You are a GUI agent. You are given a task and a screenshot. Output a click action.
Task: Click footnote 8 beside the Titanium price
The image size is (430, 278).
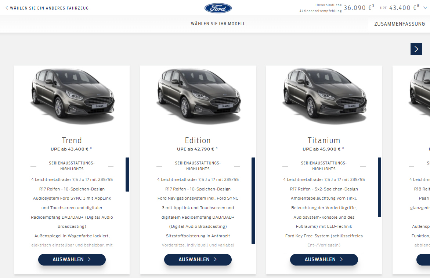click(343, 148)
